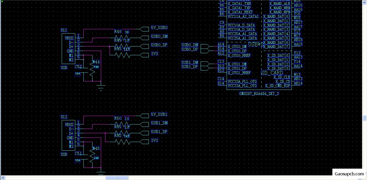Select the USB1_DP output port
Viewport: 367px width, 180px height.
144,133
